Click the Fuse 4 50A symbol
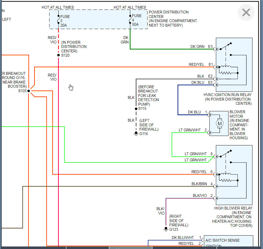 tap(130, 19)
